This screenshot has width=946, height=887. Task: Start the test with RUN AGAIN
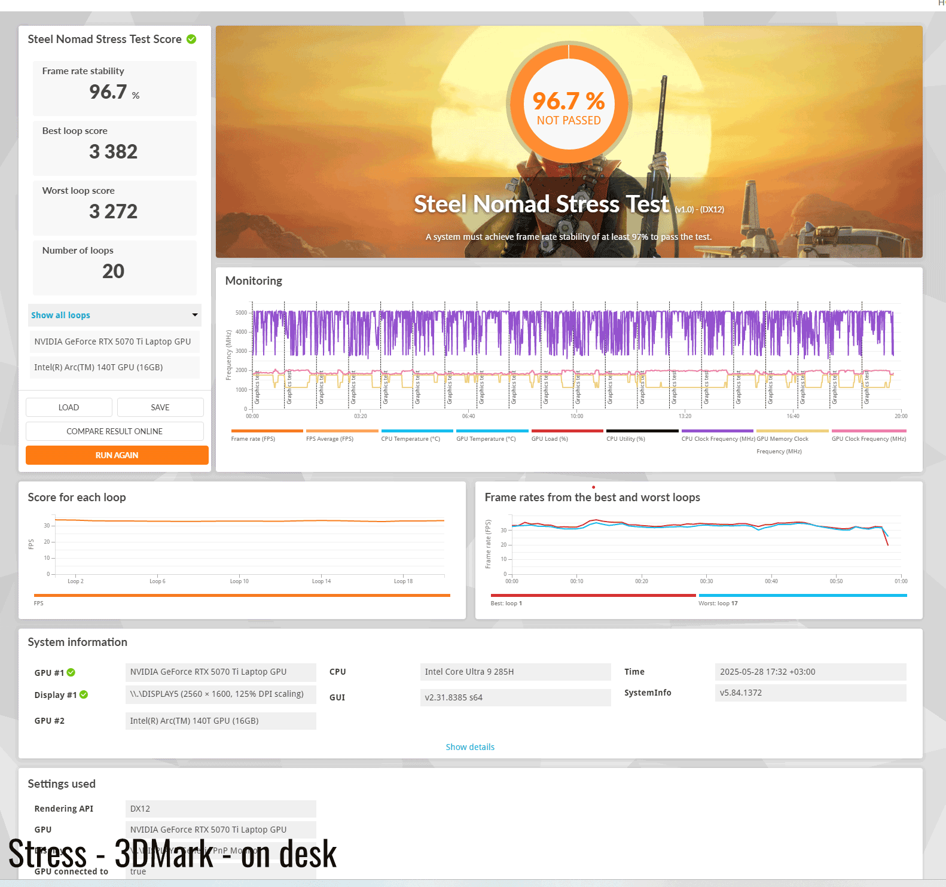pos(117,455)
